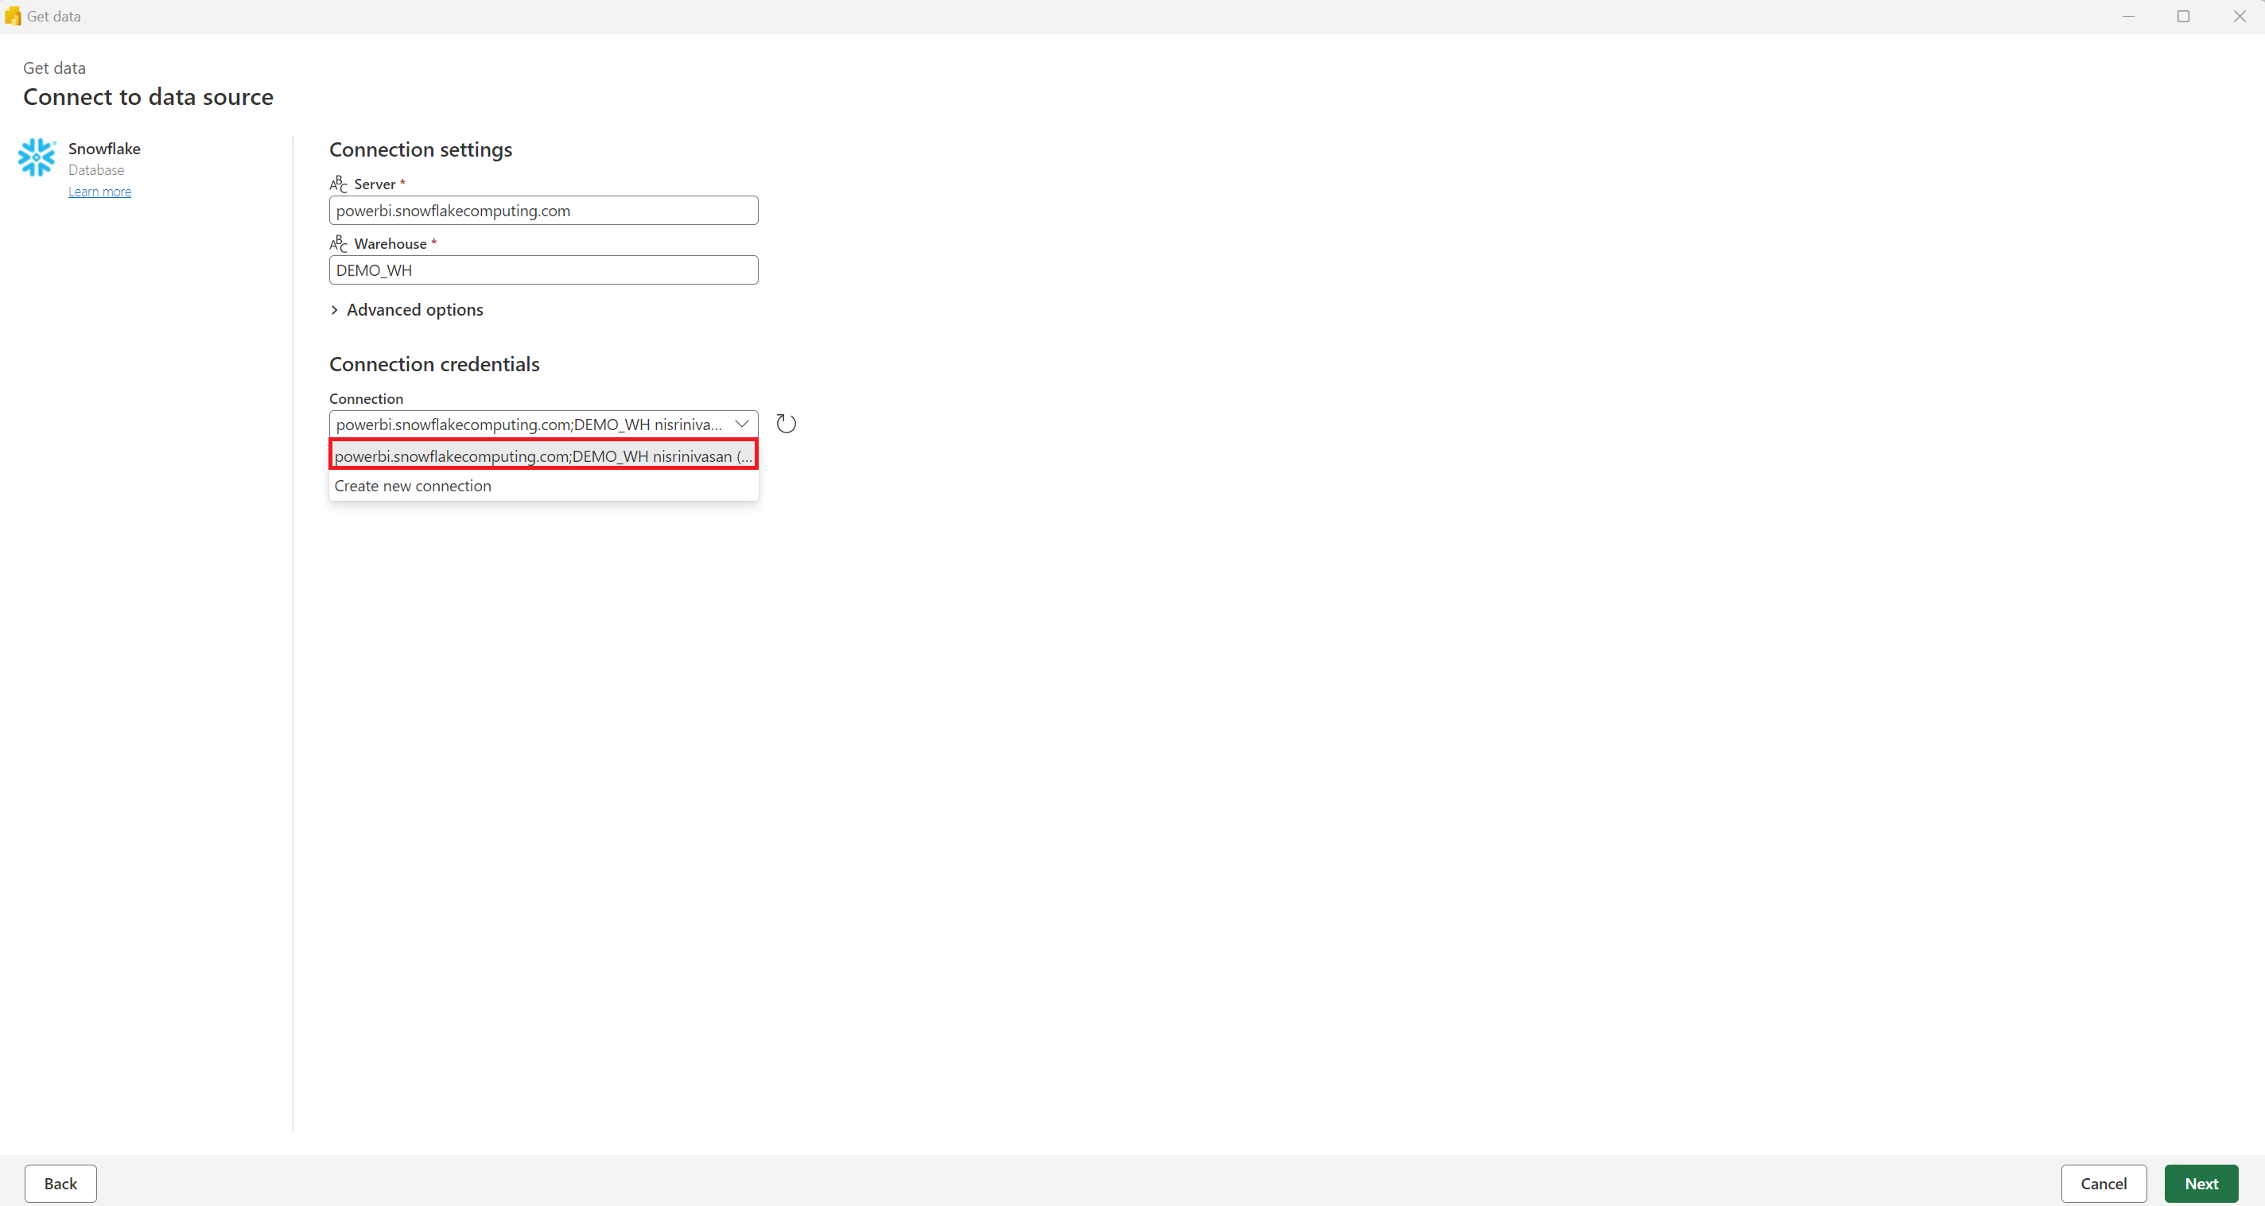Click the minimize window icon

(x=2129, y=17)
